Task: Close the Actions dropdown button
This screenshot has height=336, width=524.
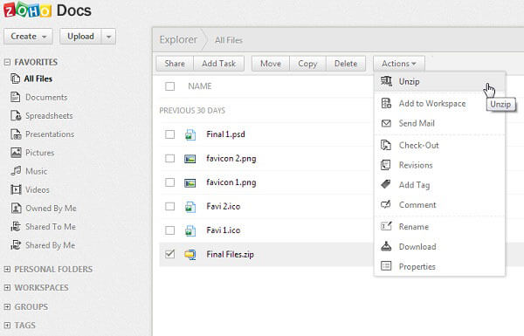Action: coord(399,64)
